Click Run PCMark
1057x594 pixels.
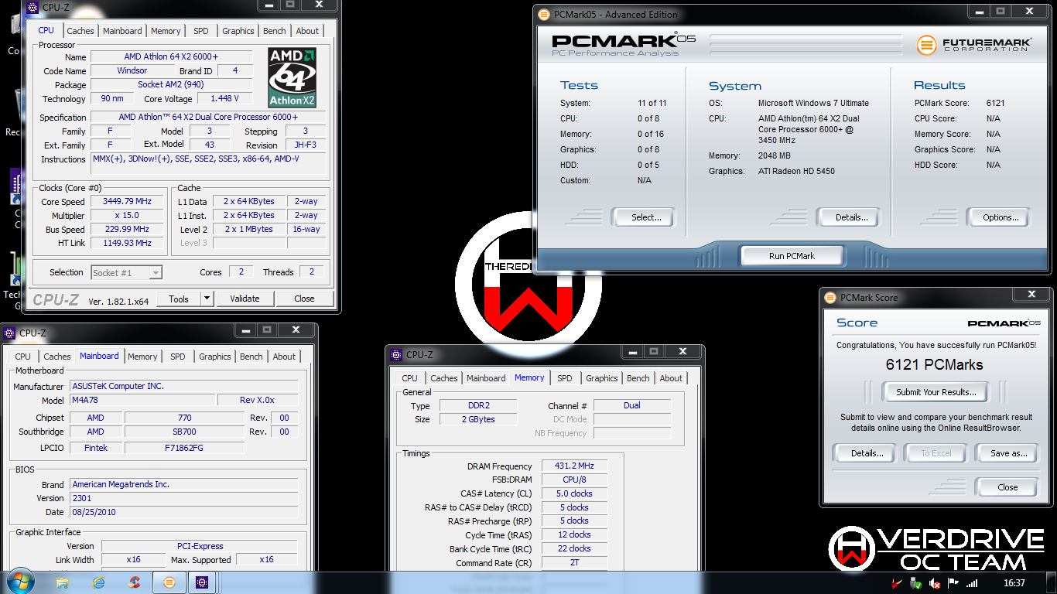[x=792, y=256]
